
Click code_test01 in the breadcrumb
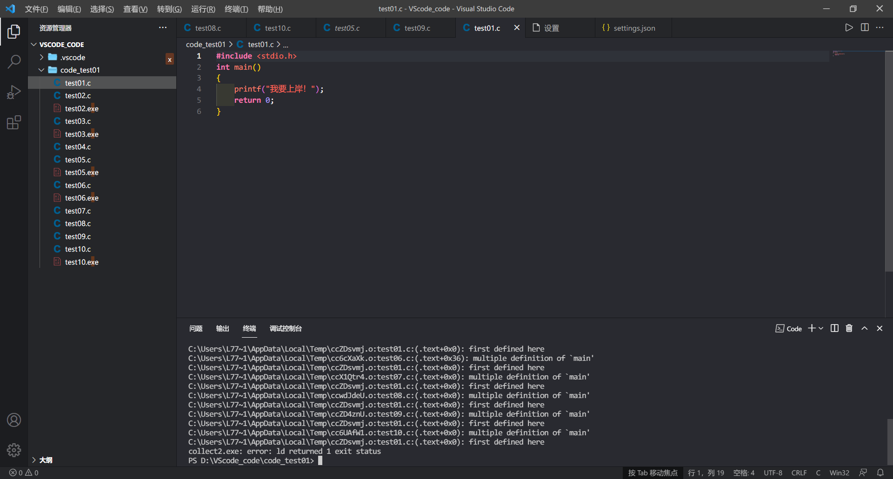(x=206, y=44)
